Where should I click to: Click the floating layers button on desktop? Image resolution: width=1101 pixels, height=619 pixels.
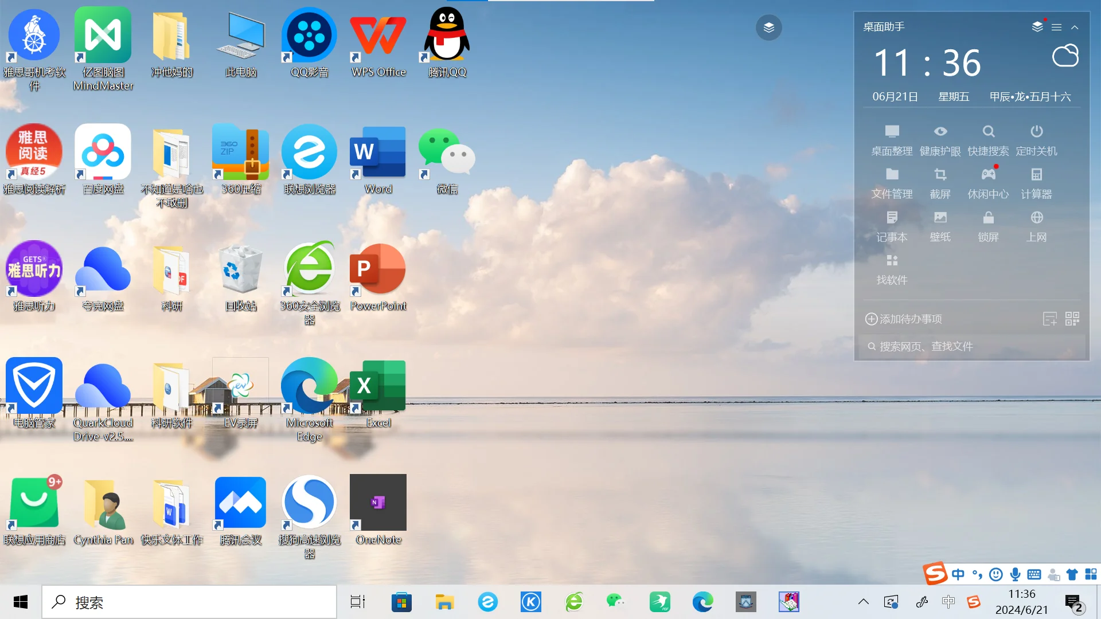(768, 28)
